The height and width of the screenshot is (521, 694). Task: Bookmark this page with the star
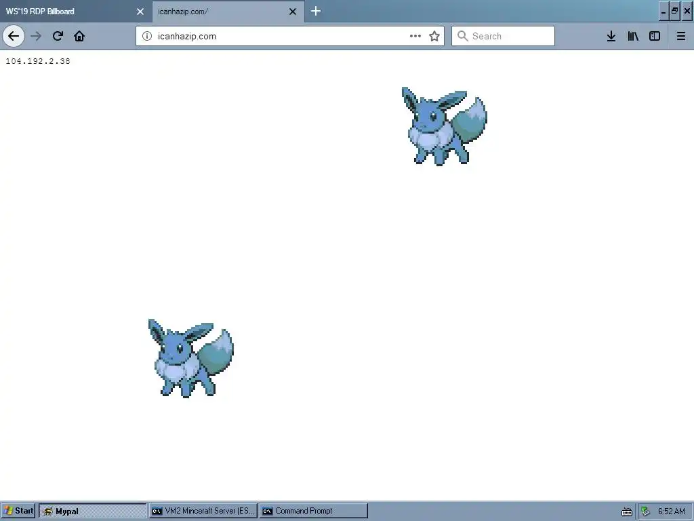pos(434,36)
